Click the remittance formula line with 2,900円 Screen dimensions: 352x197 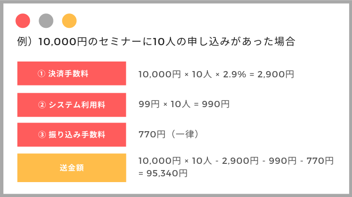click(x=236, y=160)
